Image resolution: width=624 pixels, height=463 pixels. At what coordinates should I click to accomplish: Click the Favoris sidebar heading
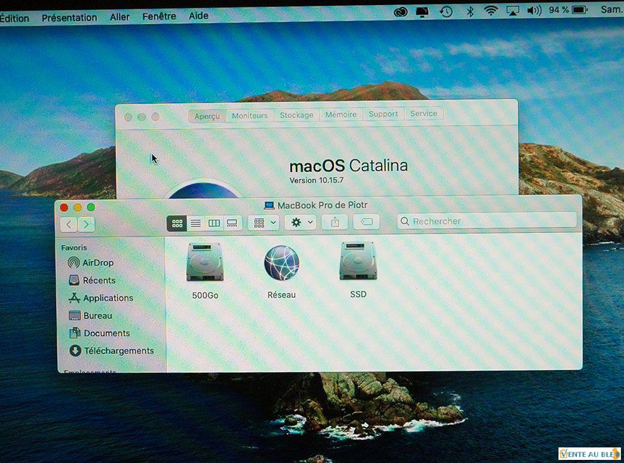point(74,247)
